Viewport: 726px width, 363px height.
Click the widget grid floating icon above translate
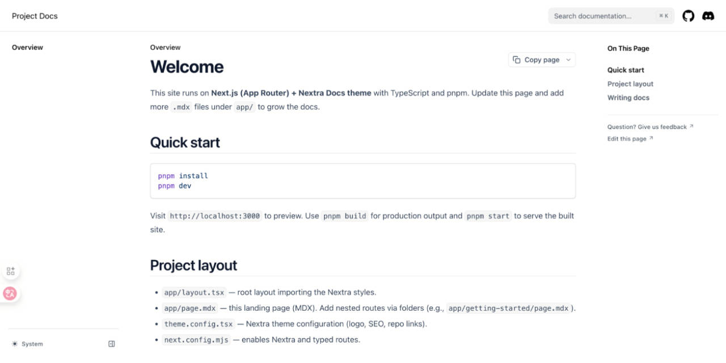[x=10, y=271]
